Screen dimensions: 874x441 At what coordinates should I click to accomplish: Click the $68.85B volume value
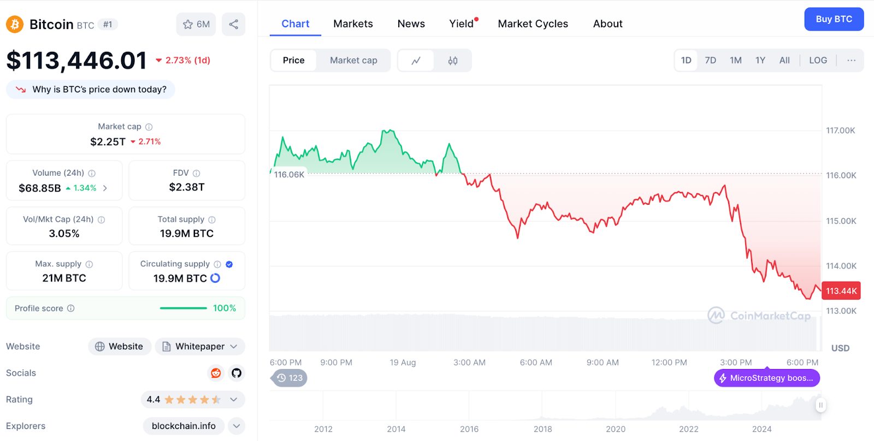(x=40, y=188)
